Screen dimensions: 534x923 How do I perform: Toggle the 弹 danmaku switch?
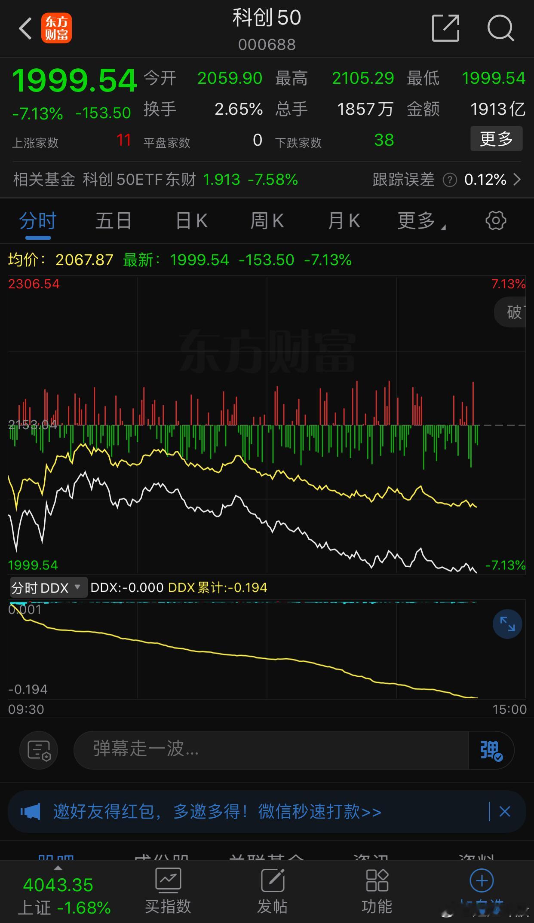(491, 750)
